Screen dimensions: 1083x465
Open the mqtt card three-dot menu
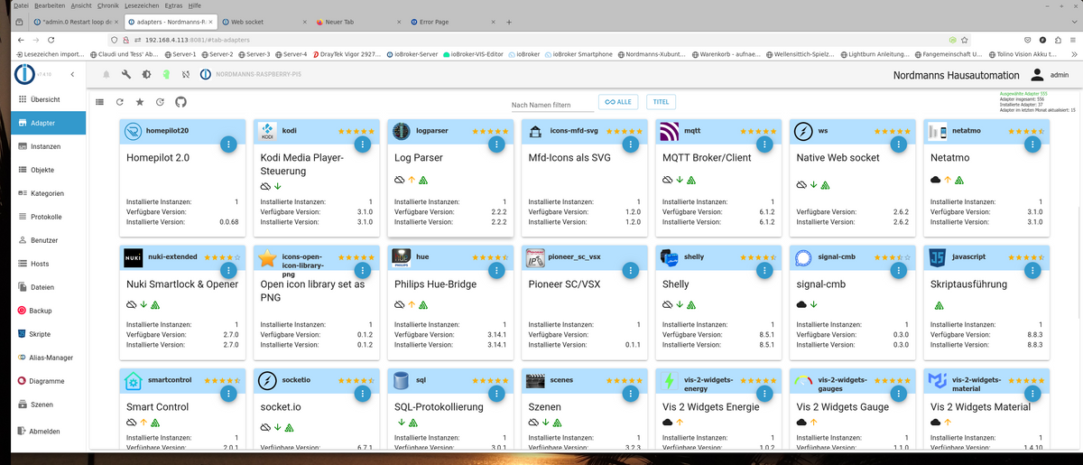pos(764,143)
